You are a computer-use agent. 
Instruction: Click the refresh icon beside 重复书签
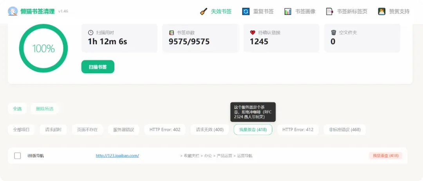coord(246,12)
